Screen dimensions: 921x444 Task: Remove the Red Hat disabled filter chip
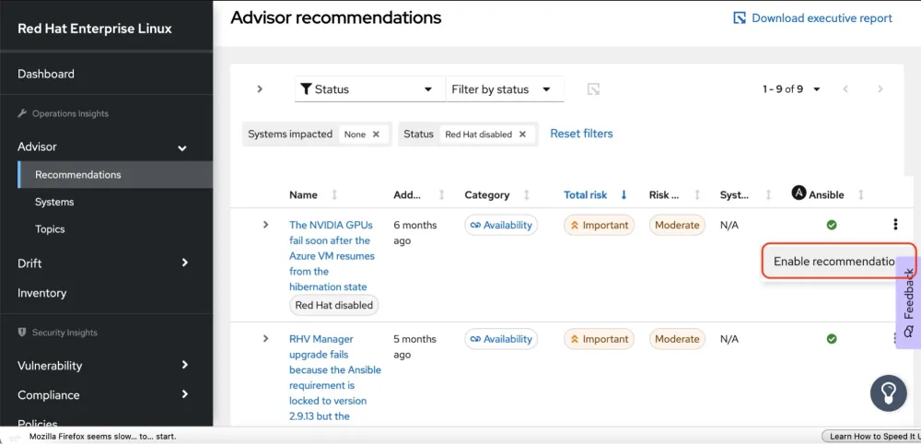pos(522,134)
